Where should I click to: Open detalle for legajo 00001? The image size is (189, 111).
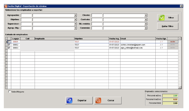point(173,42)
